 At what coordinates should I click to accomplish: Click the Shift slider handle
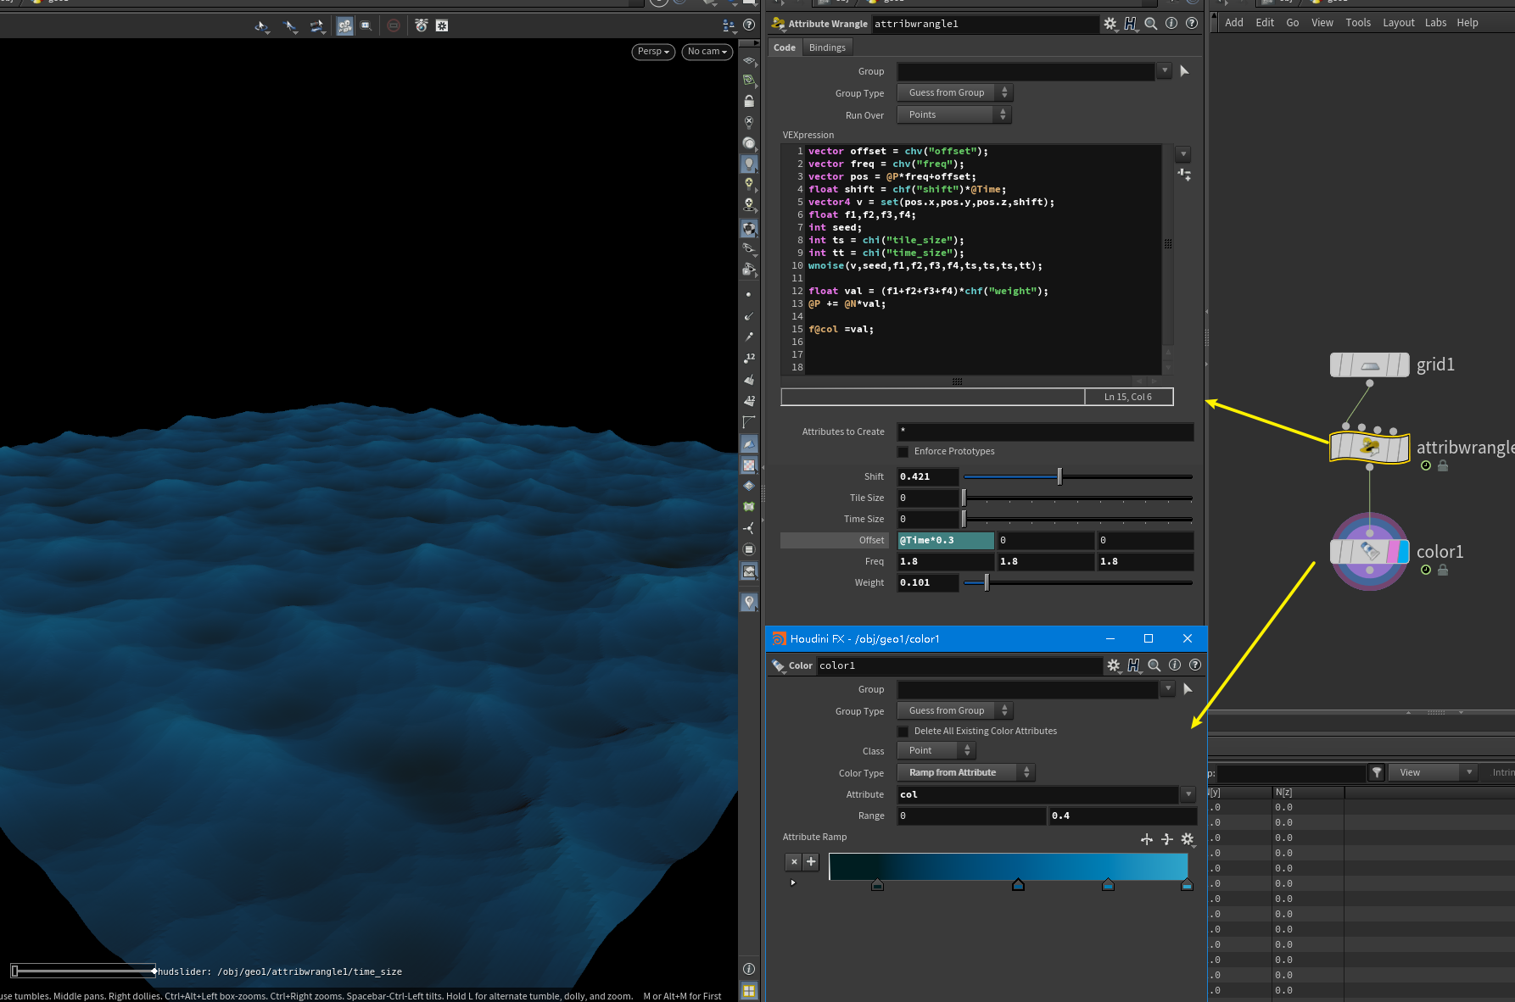(1059, 476)
